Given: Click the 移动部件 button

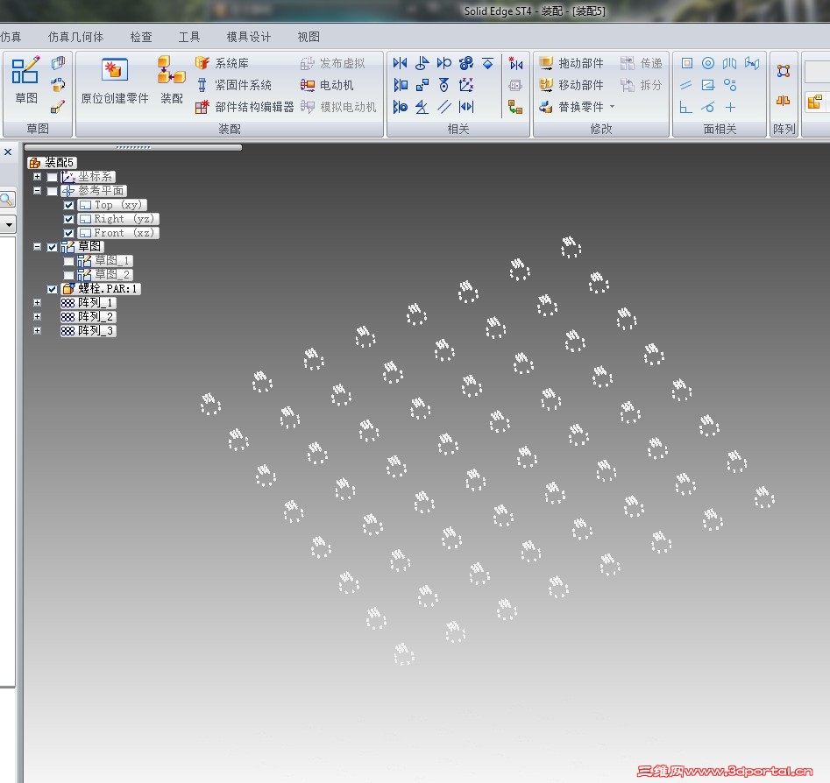Looking at the screenshot, I should [571, 85].
